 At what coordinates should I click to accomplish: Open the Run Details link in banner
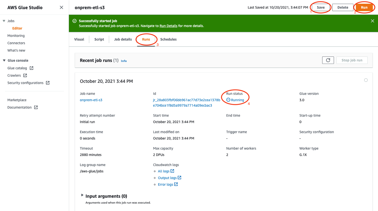[x=169, y=26]
